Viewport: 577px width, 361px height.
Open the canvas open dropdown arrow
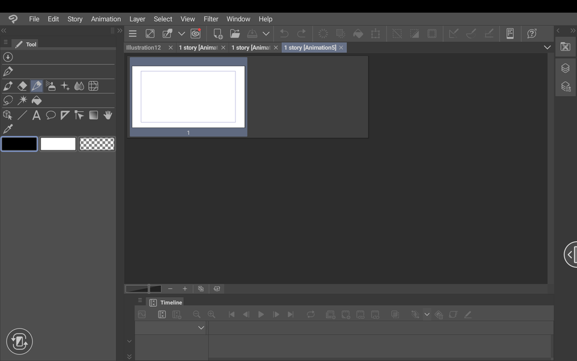coord(266,34)
